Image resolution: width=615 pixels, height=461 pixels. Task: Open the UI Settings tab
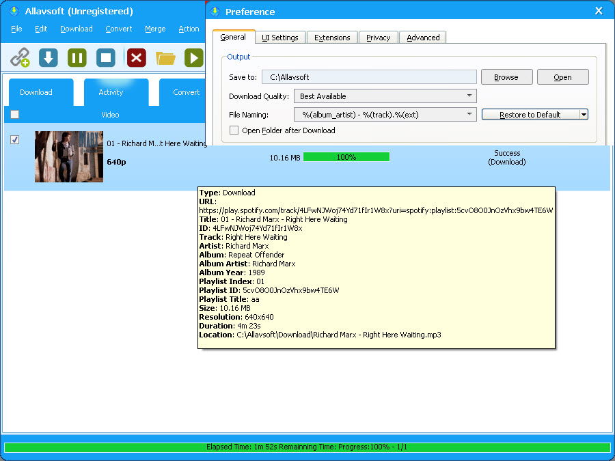(280, 38)
